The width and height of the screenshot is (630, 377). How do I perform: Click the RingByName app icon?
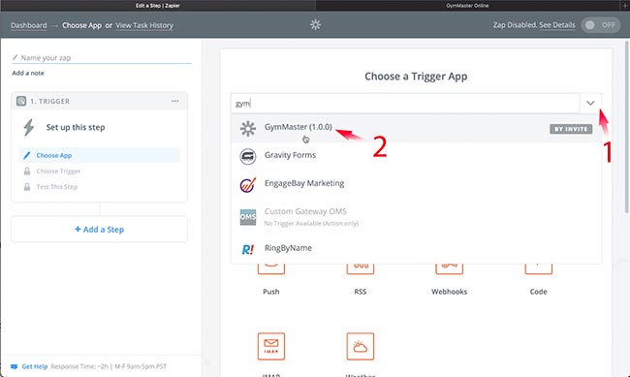click(x=248, y=250)
